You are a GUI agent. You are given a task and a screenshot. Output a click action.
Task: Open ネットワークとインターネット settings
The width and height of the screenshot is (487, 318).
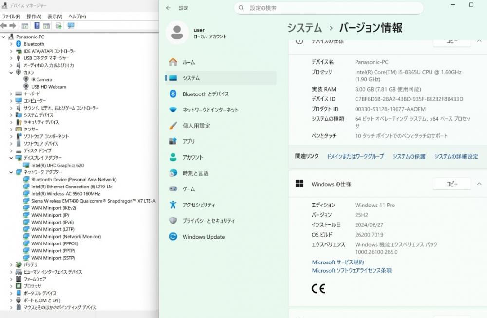tap(221, 110)
